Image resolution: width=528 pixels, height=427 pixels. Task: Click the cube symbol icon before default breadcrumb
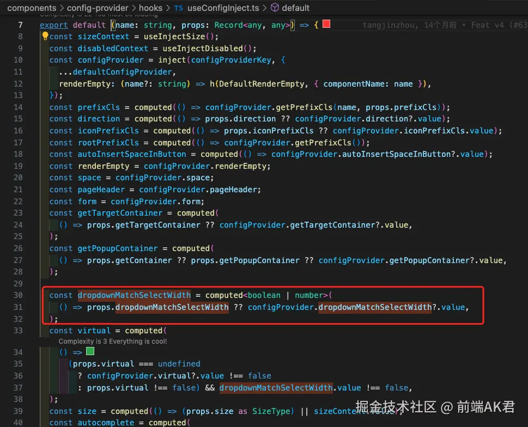click(275, 8)
